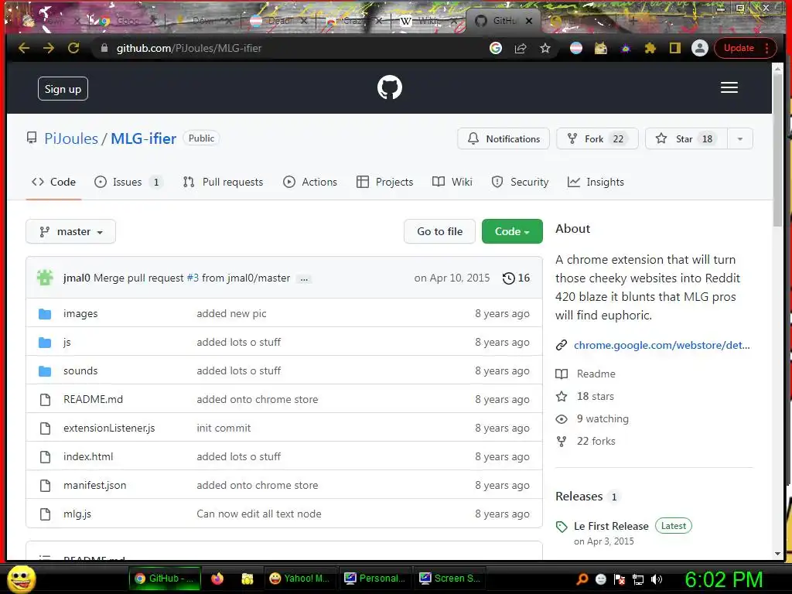Viewport: 792px width, 594px height.
Task: Click the Sign up button
Action: (63, 89)
